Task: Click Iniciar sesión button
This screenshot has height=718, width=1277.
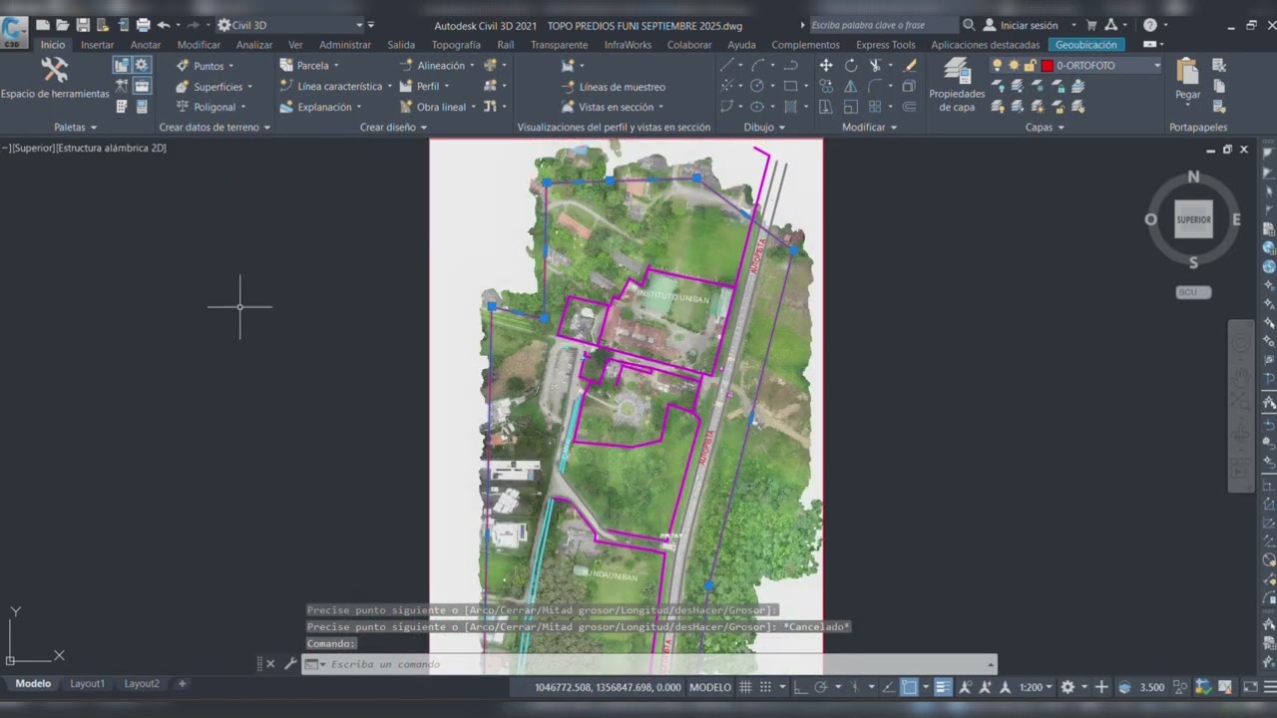Action: tap(1021, 25)
